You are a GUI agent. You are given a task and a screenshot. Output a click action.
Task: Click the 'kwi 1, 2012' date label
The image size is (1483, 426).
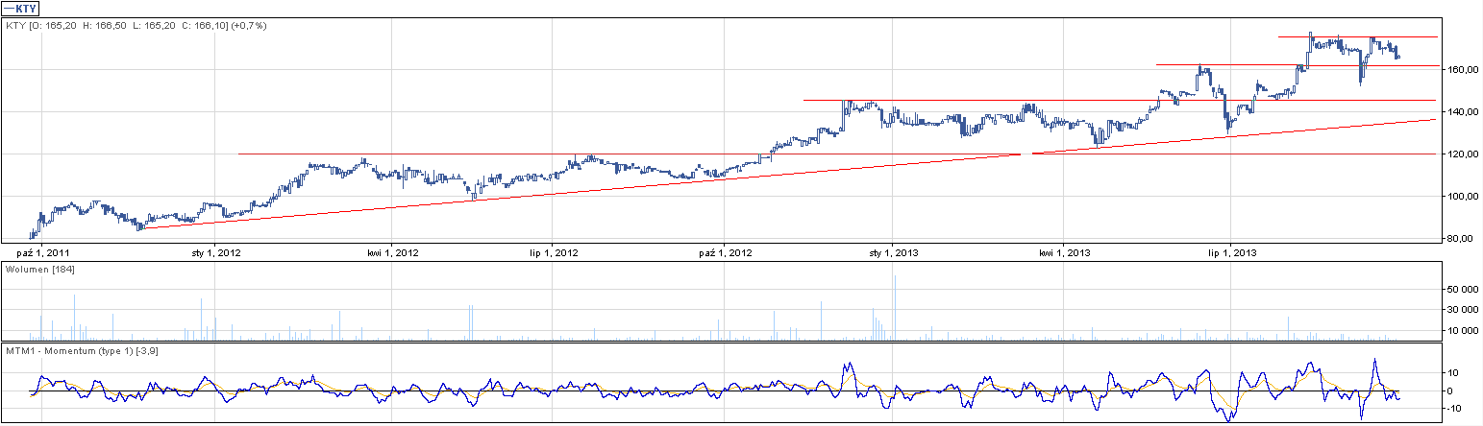coord(393,253)
